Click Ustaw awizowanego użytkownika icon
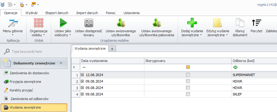 [x=121, y=23]
